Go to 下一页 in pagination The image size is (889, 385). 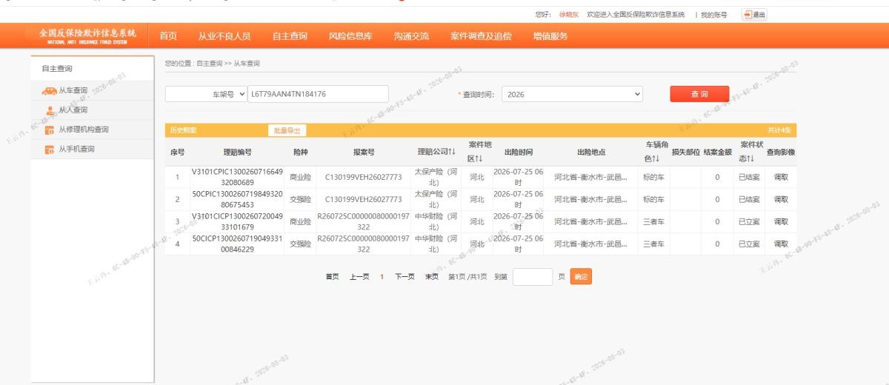404,277
